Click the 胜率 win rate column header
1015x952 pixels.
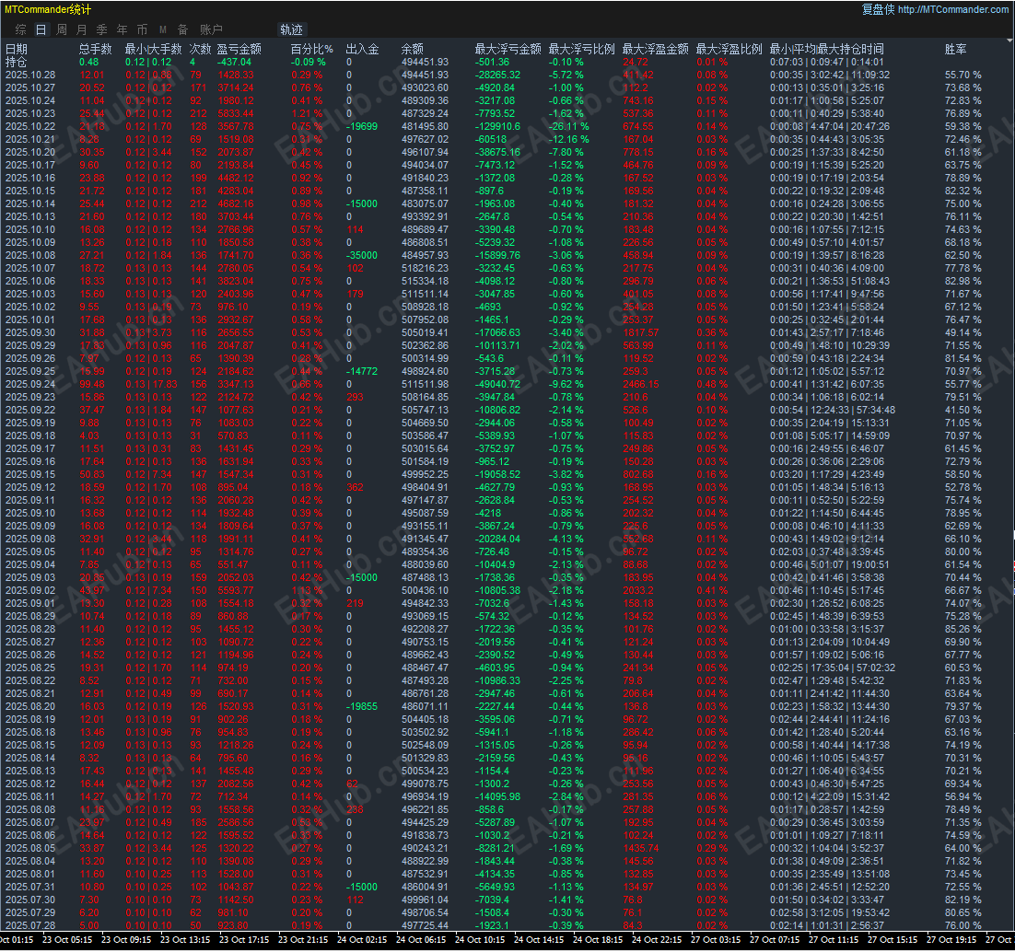tap(955, 49)
